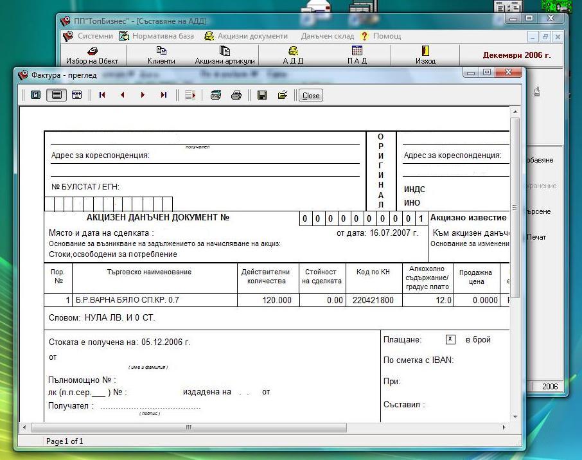The height and width of the screenshot is (460, 582).
Task: Close the preview with the Close button
Action: coord(311,96)
